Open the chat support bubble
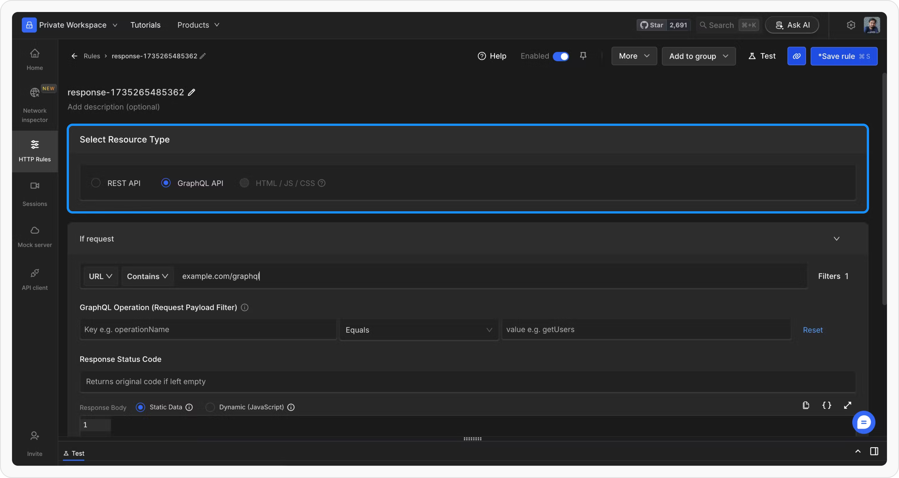The height and width of the screenshot is (478, 899). pos(863,423)
